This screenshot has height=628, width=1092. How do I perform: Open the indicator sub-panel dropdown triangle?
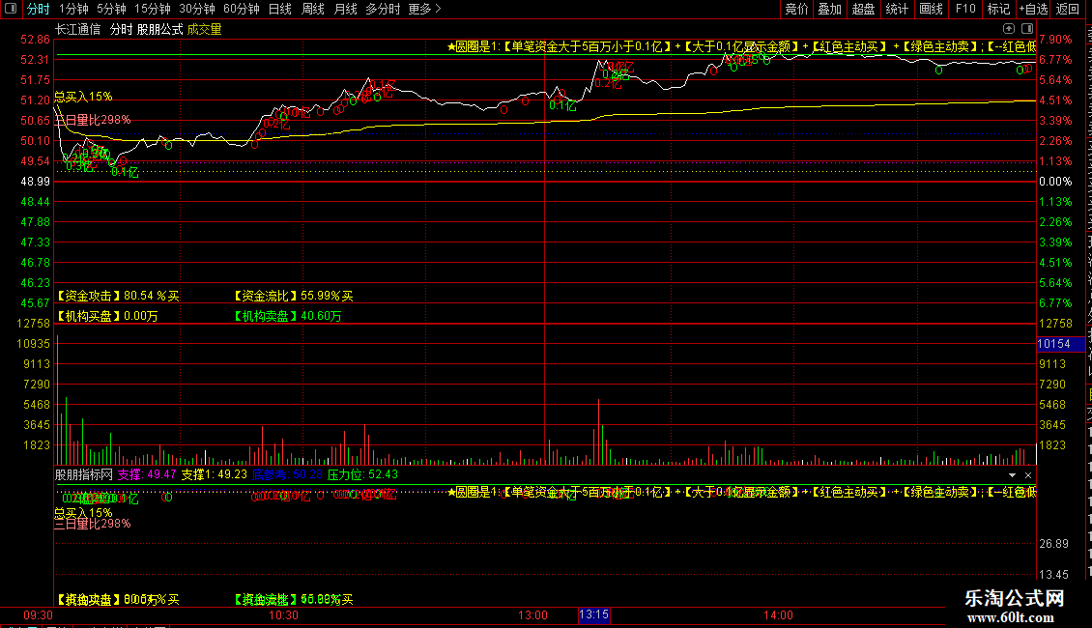[1012, 474]
